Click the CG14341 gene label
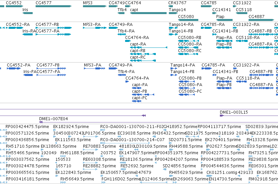Viewport: 278px width, 184px height. point(221,10)
